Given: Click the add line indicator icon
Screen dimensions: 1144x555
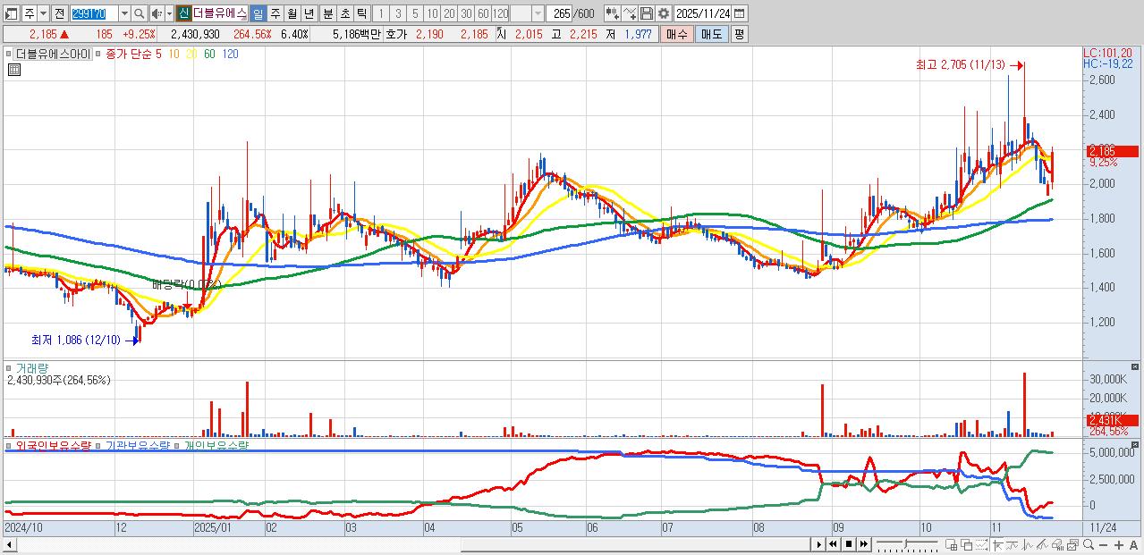Looking at the screenshot, I should click(630, 13).
